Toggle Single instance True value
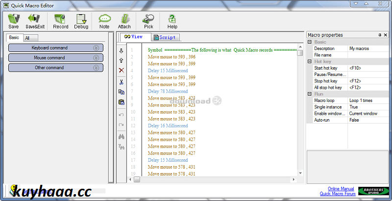The image size is (392, 201). (x=368, y=107)
